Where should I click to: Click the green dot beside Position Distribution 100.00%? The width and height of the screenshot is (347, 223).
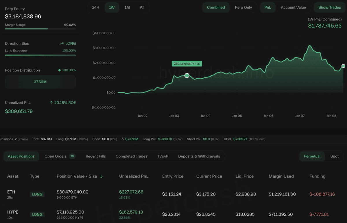click(x=60, y=70)
